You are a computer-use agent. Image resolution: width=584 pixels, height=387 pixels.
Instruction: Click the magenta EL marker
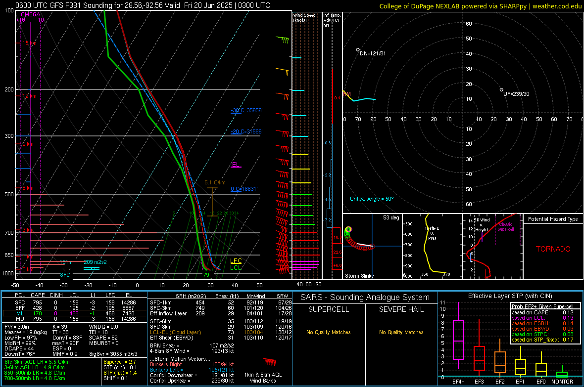(x=236, y=165)
